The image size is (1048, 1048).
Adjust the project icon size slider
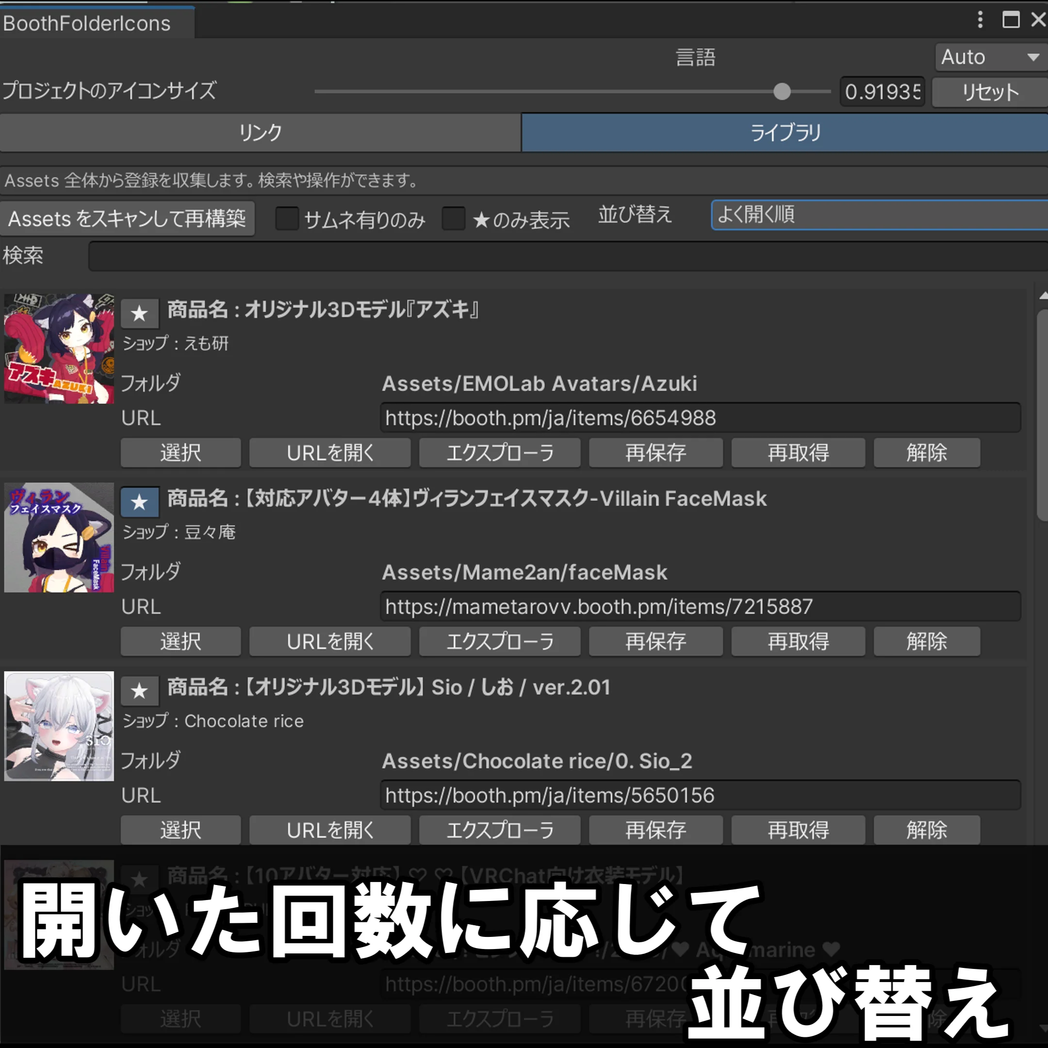[x=782, y=92]
